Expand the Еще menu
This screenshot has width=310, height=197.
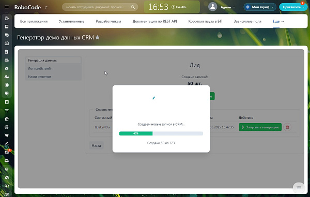coord(278,21)
